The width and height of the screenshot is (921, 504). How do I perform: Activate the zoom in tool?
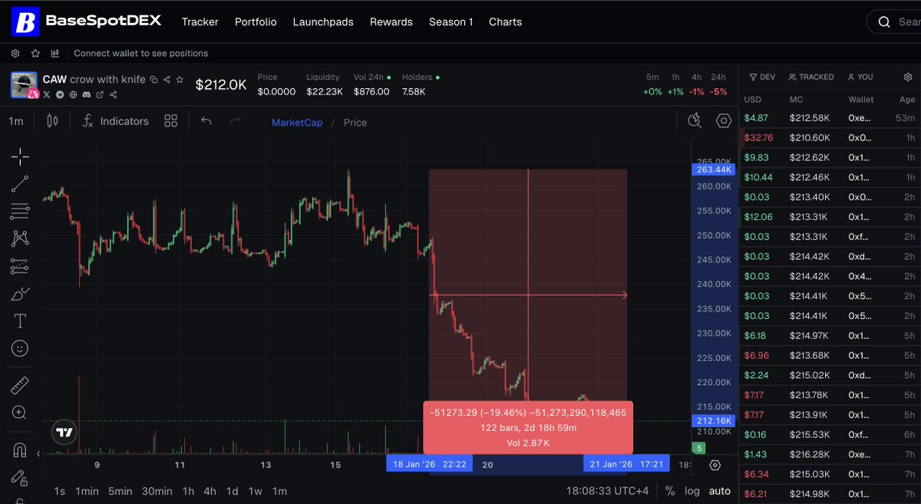click(20, 413)
